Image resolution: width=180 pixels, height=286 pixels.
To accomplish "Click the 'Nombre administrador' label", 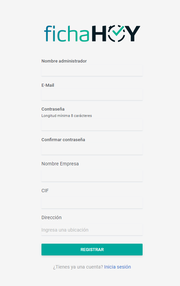I will 64,61.
